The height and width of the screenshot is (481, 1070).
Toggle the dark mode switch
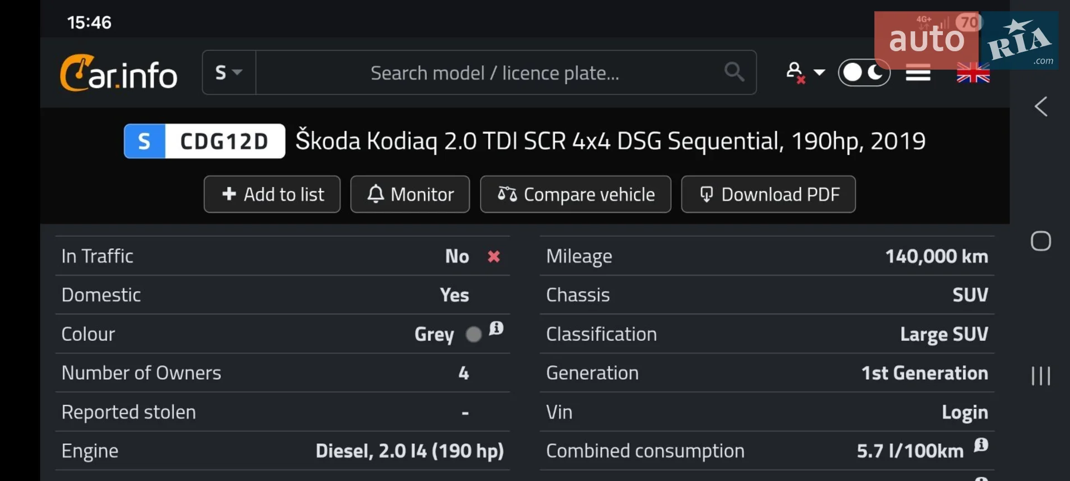864,72
